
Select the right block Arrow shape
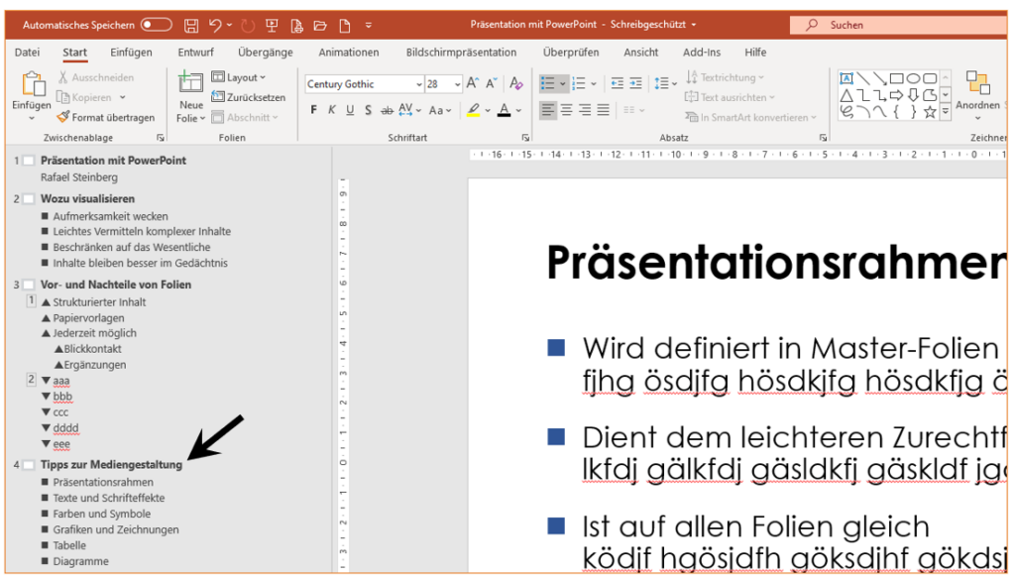(x=896, y=95)
